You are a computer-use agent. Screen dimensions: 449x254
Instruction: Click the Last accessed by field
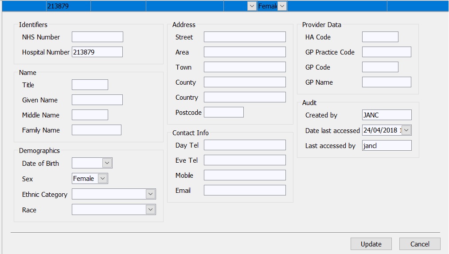[x=387, y=145]
